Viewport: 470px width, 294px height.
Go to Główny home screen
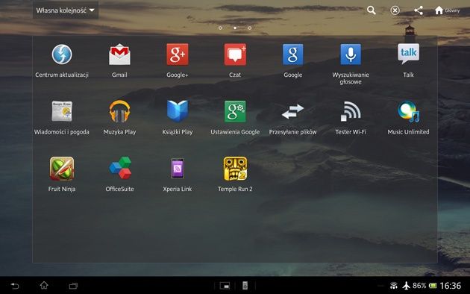pos(447,10)
